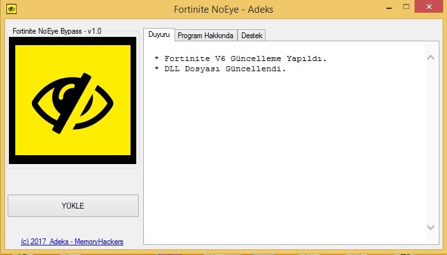
Task: Click the 'Fortinite V6 Güncelleme Yapıldı' line
Action: 240,59
